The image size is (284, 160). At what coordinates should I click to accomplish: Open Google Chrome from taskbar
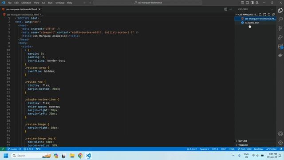(x=80, y=156)
